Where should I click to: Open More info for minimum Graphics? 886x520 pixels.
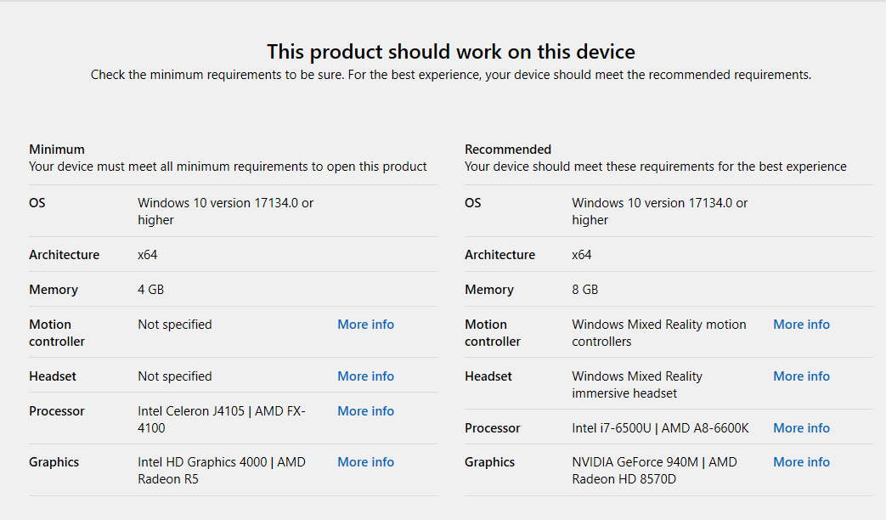tap(365, 462)
